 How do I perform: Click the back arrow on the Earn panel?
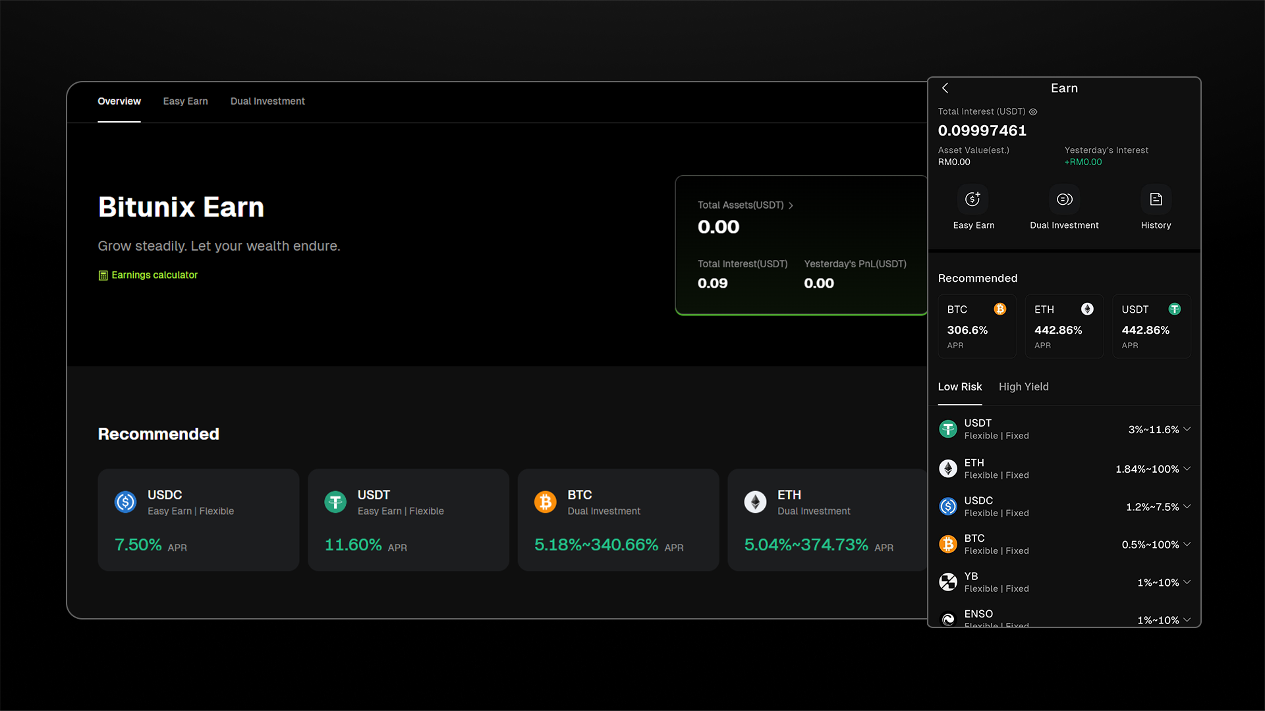(945, 88)
